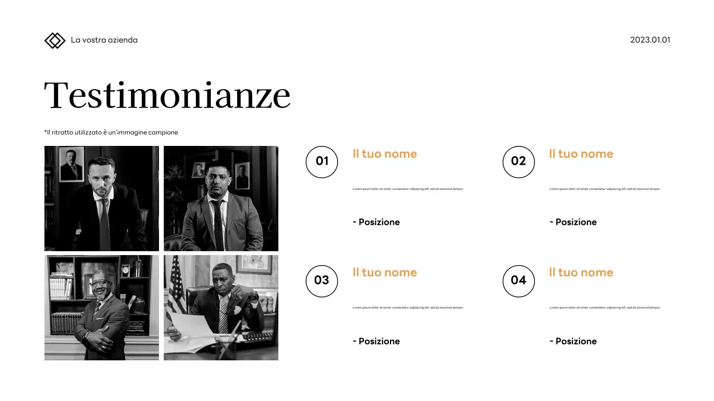Select 'Il tuo nome' heading beside 04
Screen dimensions: 714x401
pos(581,272)
